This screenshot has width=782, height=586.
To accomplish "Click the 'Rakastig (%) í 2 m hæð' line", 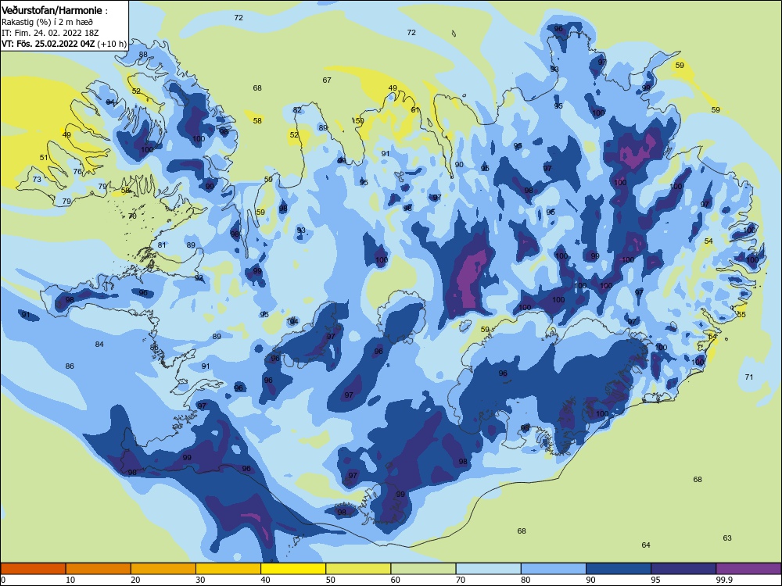I will [47, 22].
